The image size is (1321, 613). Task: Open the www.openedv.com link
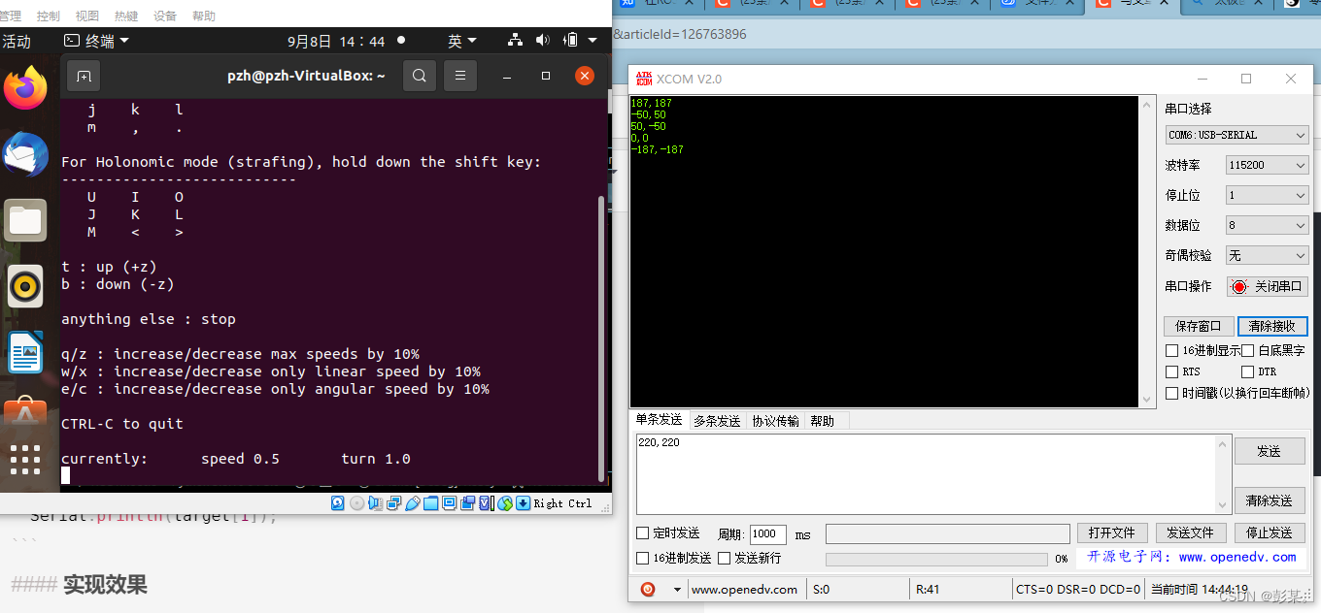1237,558
